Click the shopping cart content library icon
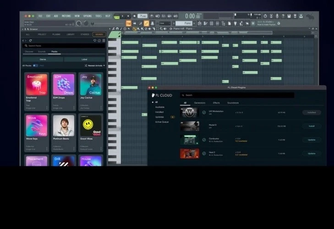The image size is (334, 229). pos(253,23)
